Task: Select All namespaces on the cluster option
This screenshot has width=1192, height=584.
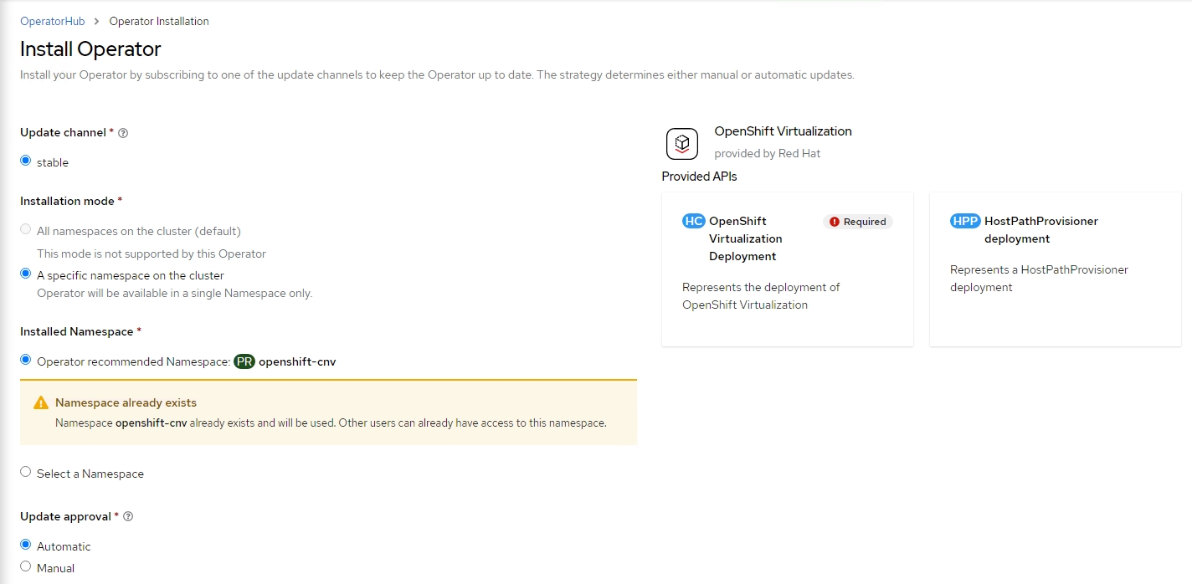Action: point(26,229)
